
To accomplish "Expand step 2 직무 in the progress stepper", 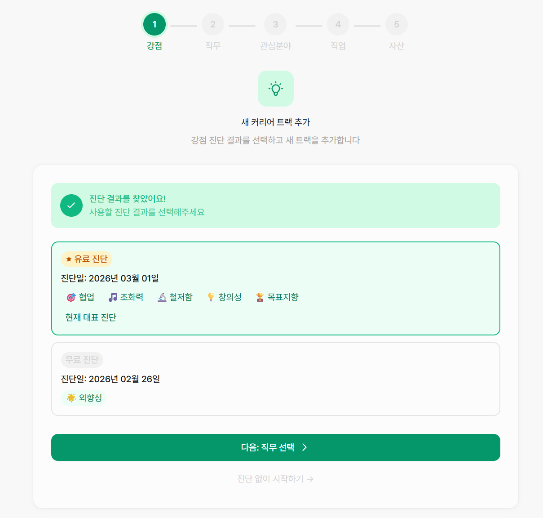I will click(x=213, y=24).
